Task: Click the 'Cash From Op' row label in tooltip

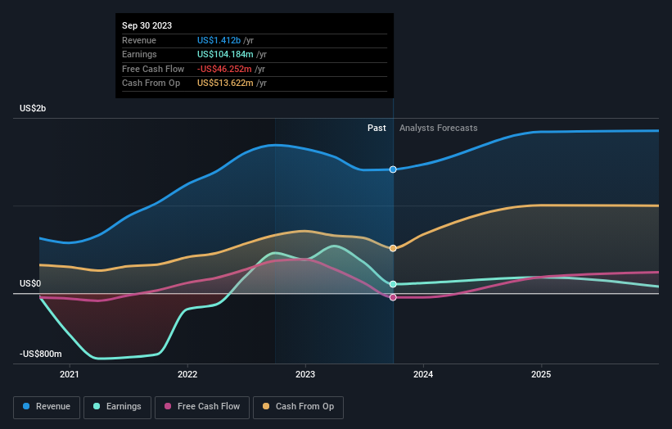Action: (x=151, y=84)
